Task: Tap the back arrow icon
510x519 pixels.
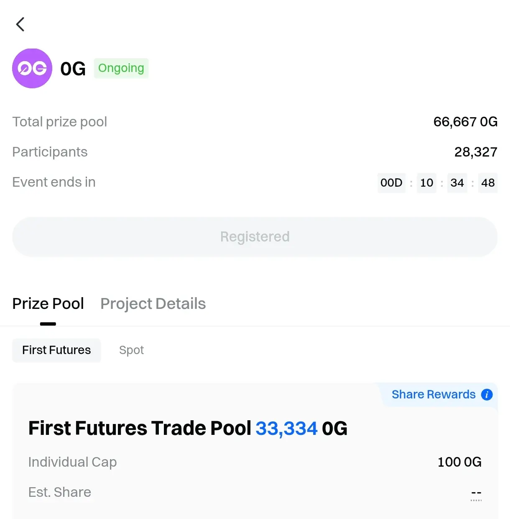Action: [20, 24]
